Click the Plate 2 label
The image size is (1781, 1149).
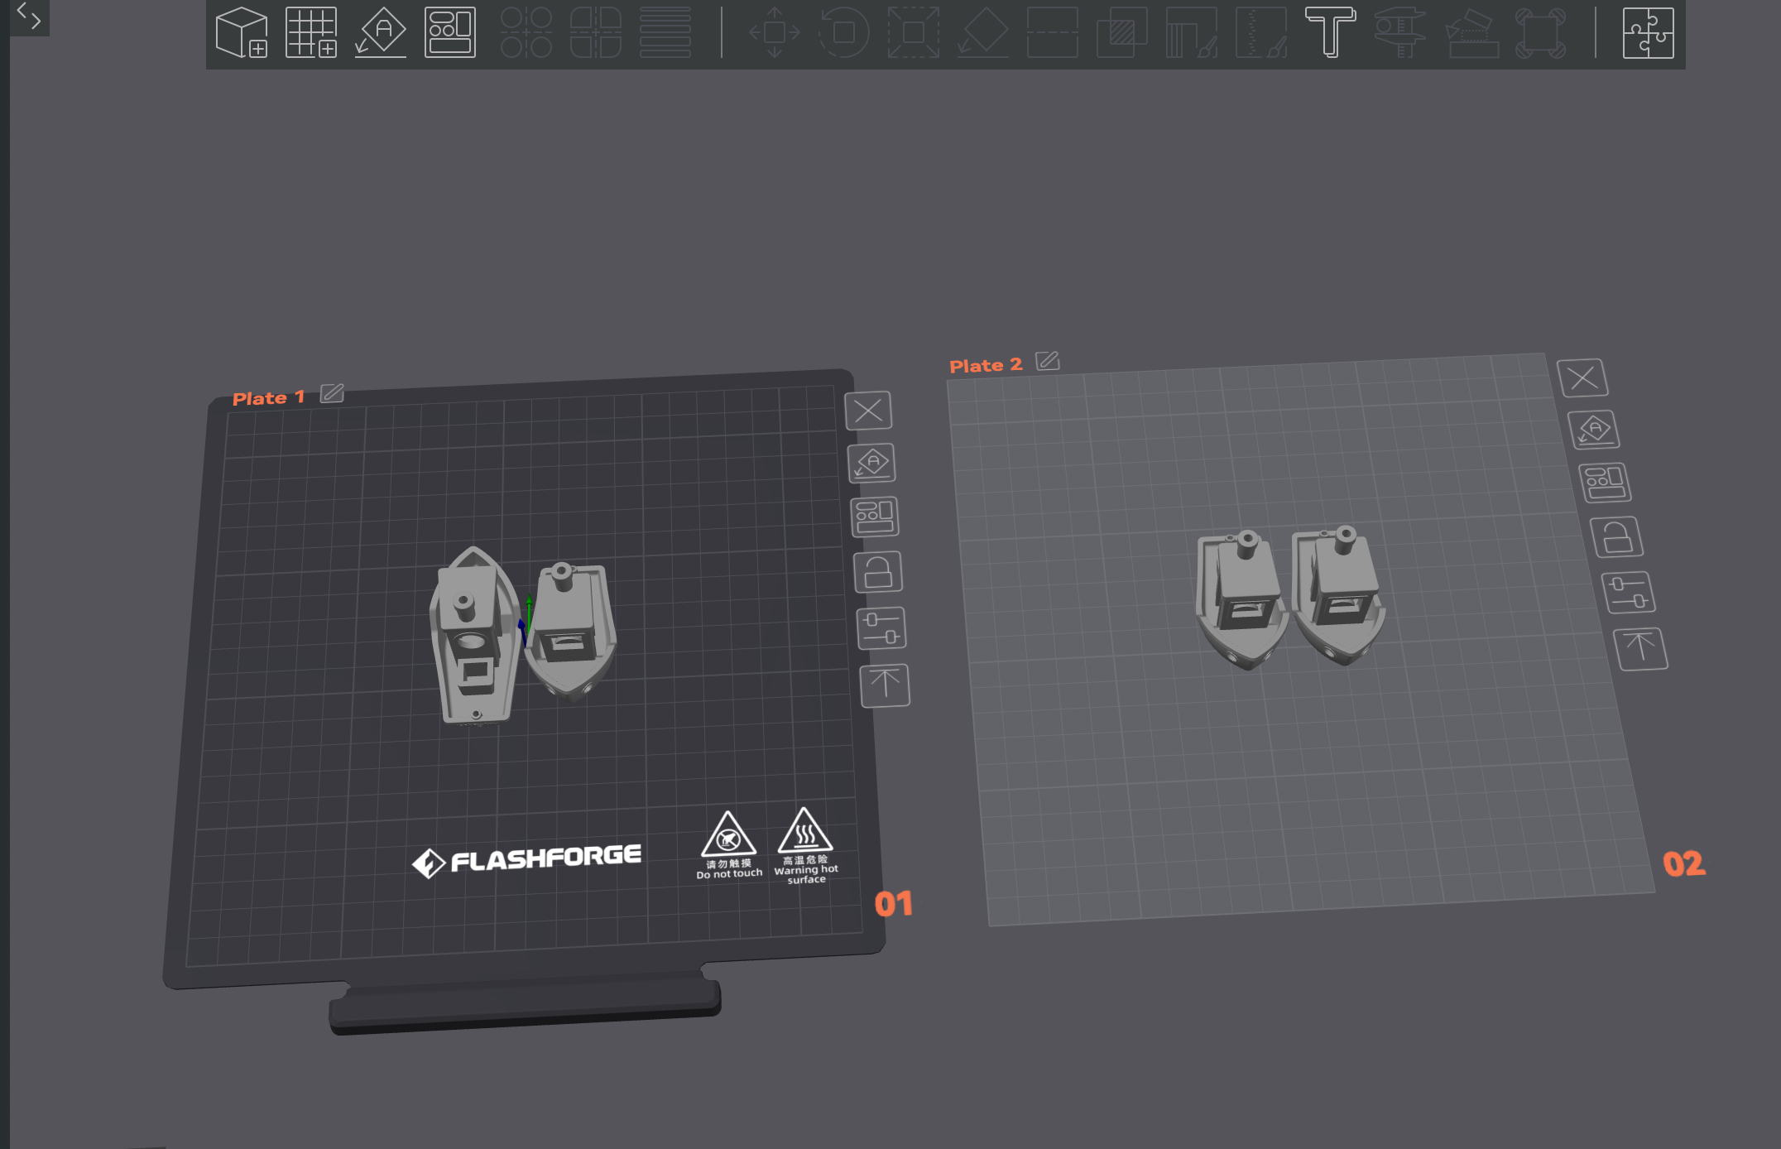point(986,365)
